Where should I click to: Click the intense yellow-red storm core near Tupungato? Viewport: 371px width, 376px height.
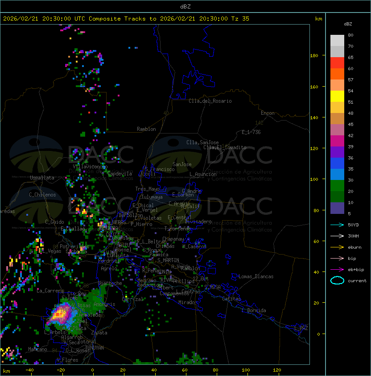click(x=58, y=314)
